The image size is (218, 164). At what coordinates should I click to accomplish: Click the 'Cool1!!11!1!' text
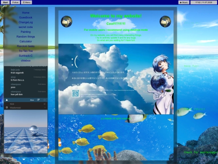click(116, 24)
